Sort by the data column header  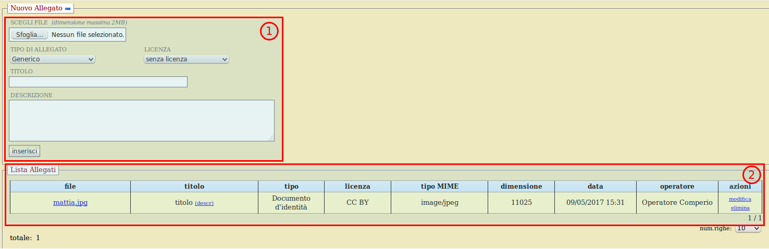pos(595,186)
